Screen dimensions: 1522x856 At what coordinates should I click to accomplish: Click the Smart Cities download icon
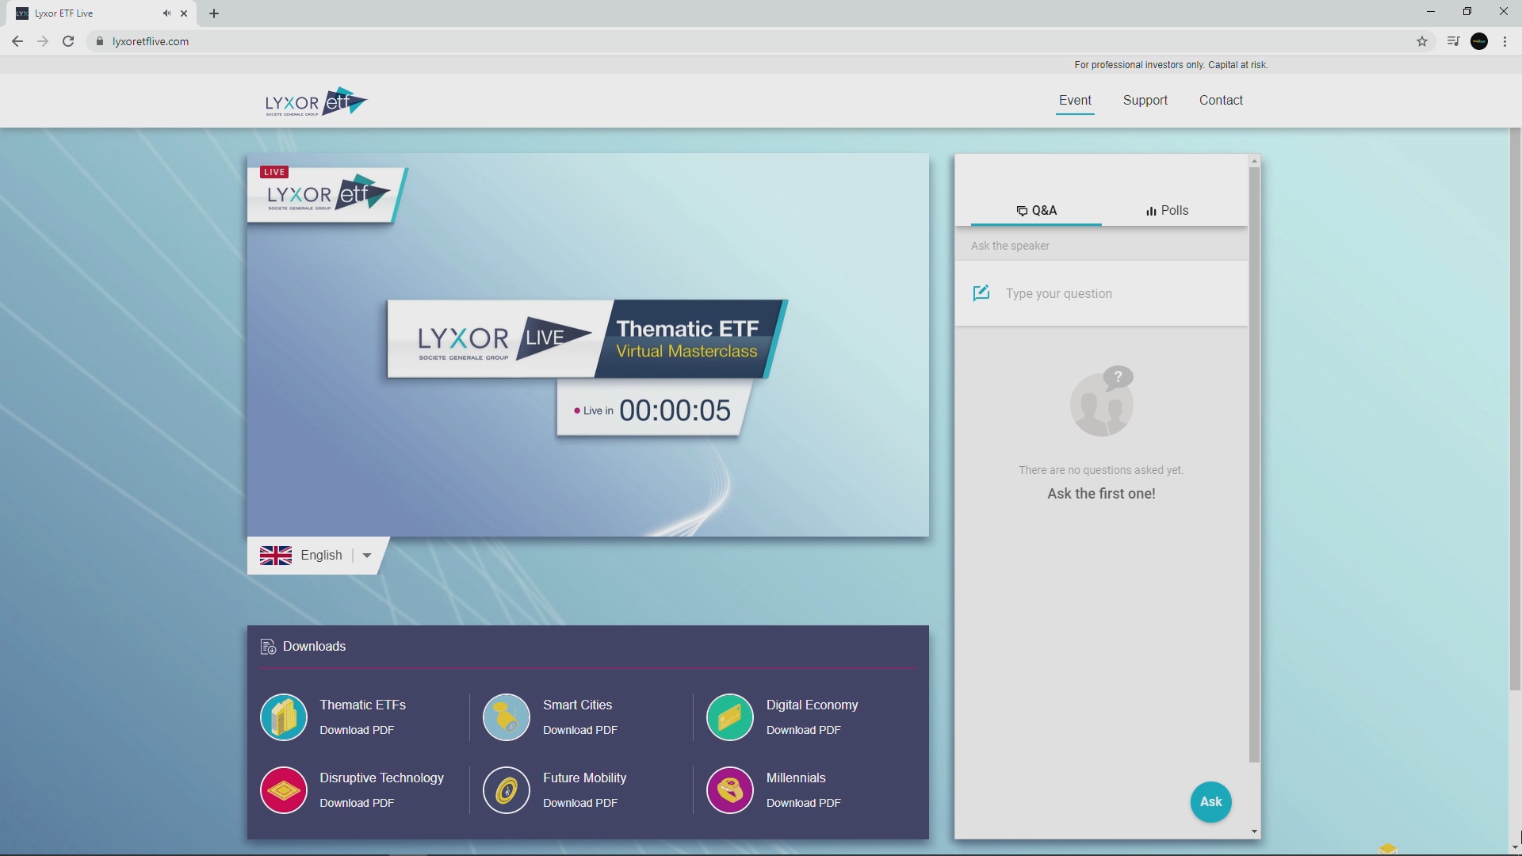pos(507,717)
